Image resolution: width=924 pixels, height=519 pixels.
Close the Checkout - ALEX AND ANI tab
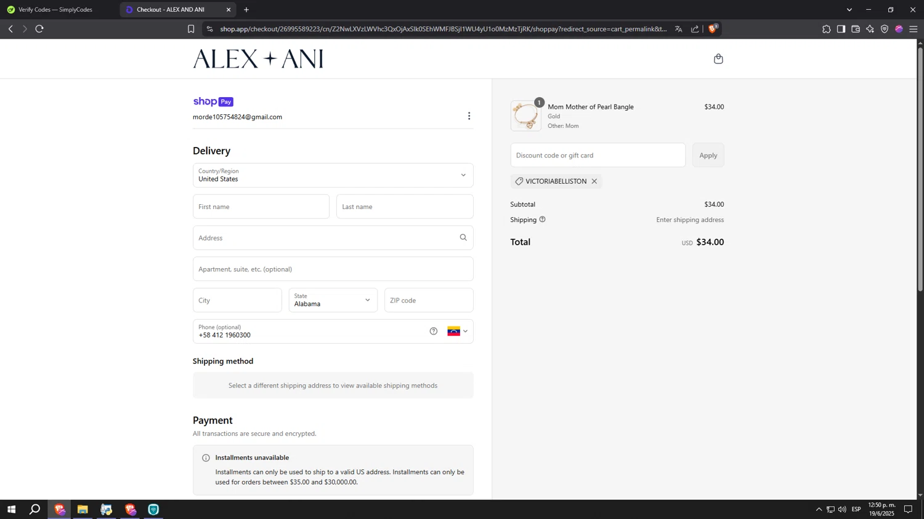pyautogui.click(x=229, y=10)
